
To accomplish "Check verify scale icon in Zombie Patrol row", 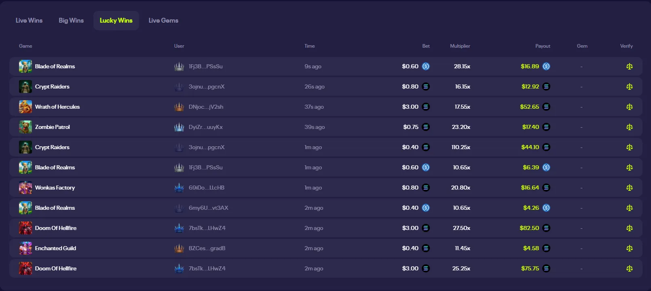I will 630,127.
